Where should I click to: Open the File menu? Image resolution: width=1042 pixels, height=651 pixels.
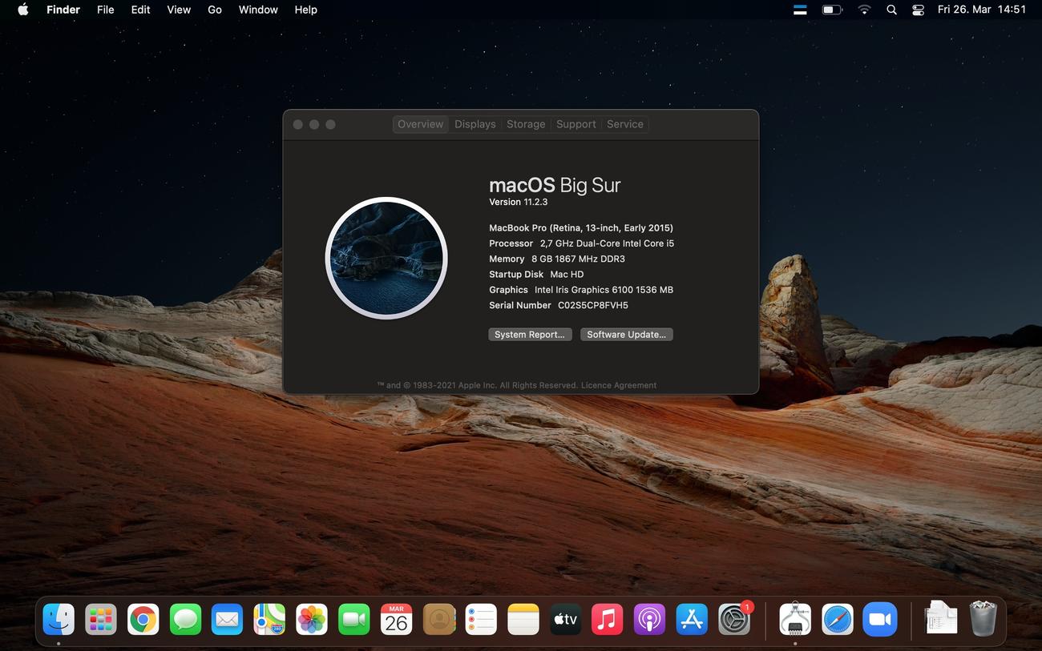click(x=105, y=10)
